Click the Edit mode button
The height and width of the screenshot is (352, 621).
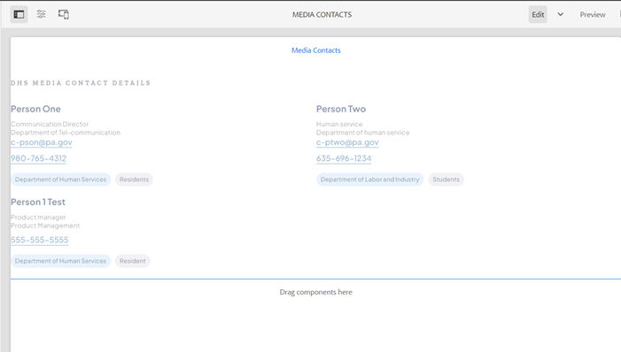point(538,15)
